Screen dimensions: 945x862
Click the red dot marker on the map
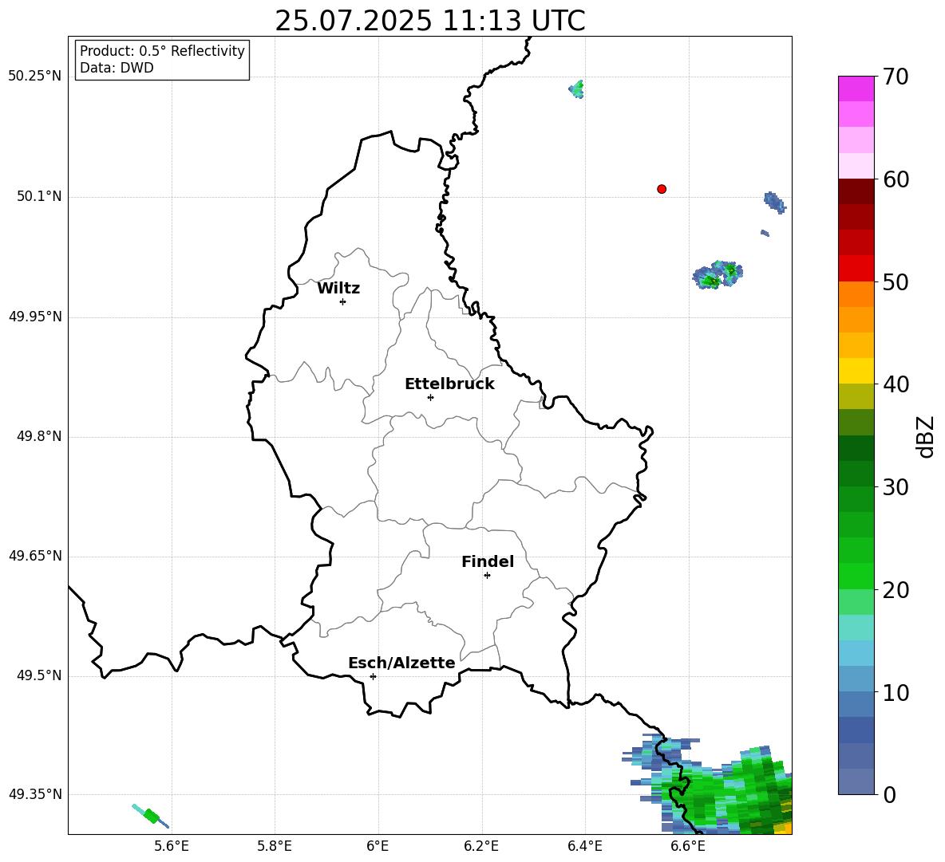pos(662,189)
